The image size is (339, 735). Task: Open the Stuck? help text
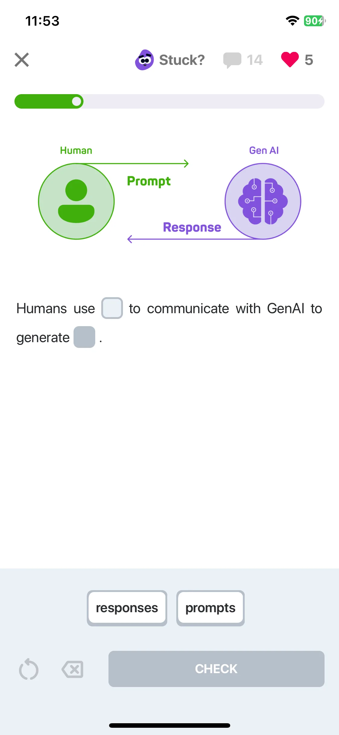(x=182, y=60)
